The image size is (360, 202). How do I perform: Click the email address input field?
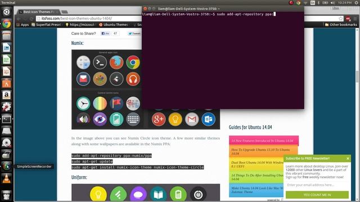[x=317, y=185]
